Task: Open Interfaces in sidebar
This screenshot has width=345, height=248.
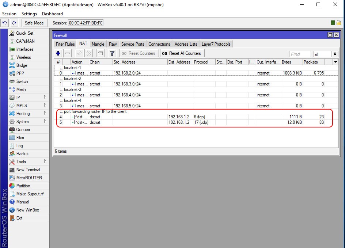Action: [29, 49]
